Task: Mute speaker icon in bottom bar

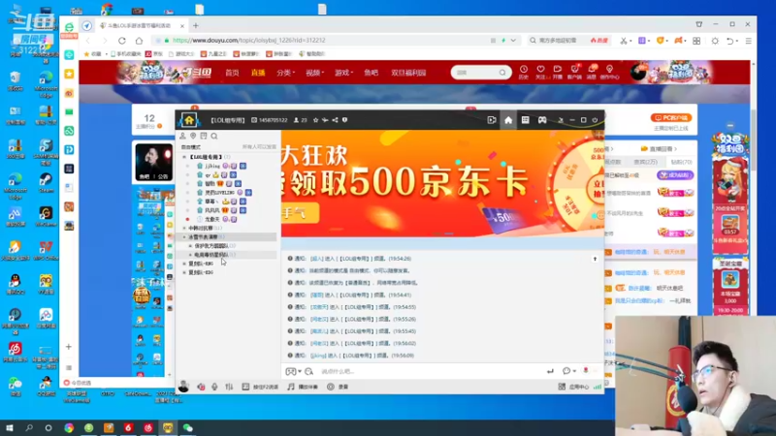Action: (201, 387)
